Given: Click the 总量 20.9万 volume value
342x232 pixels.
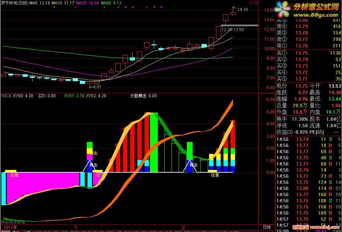Looking at the screenshot, I should pyautogui.click(x=300, y=105).
